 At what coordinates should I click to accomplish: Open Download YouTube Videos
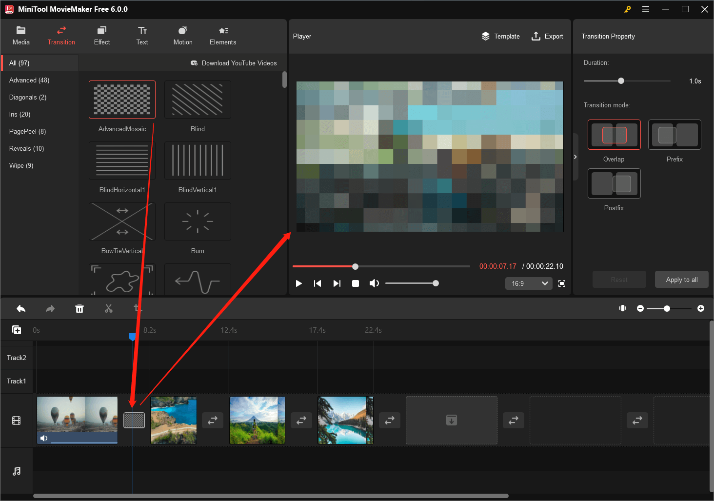[234, 63]
